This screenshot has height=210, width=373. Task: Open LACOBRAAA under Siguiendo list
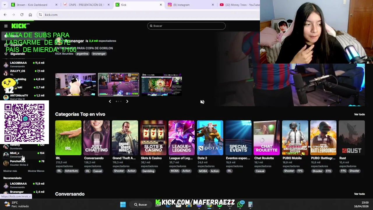tap(23, 64)
